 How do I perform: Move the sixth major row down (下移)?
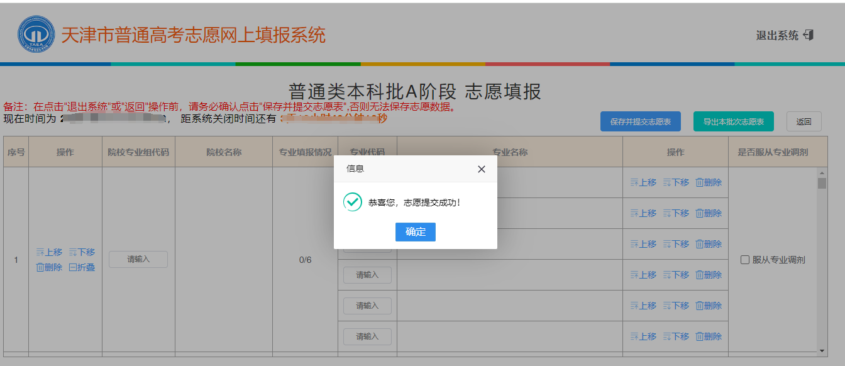(676, 336)
